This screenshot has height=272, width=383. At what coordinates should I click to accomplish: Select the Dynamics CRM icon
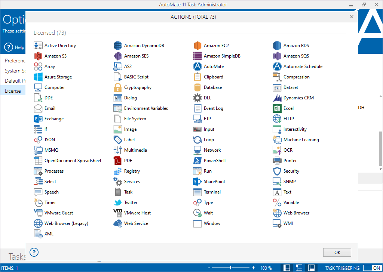tap(277, 98)
